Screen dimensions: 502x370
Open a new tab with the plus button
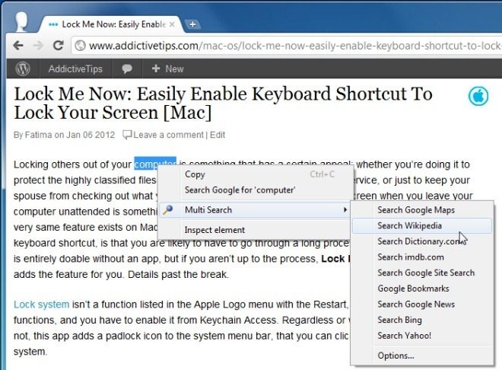192,24
